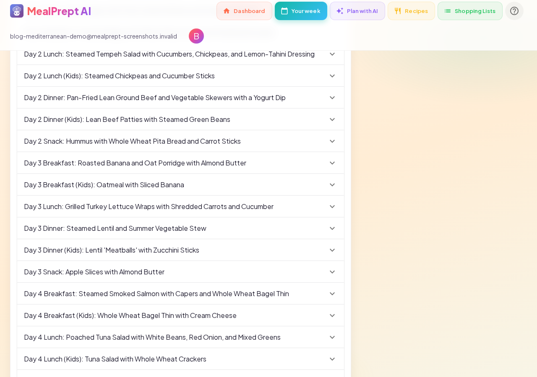537x377 pixels.
Task: Expand chevron for Day 2 Lunch (Kids) Chickpeas
Action: tap(332, 76)
